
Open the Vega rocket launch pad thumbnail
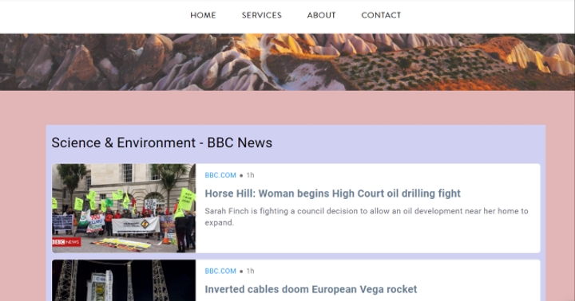click(x=124, y=280)
